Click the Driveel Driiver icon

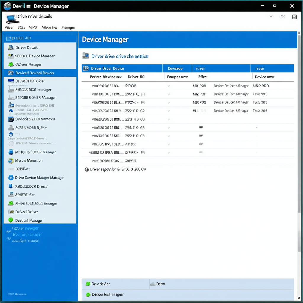[11, 212]
